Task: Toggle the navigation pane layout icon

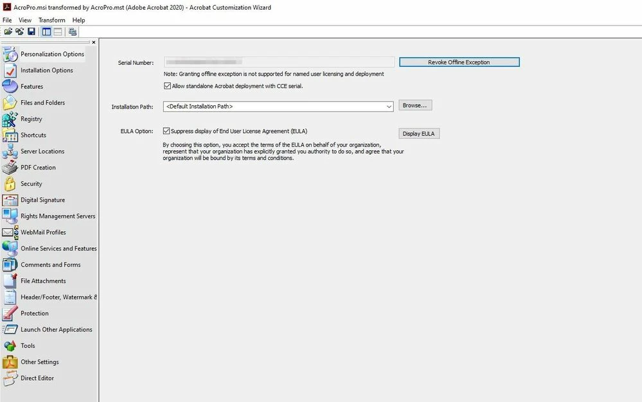Action: 46,31
